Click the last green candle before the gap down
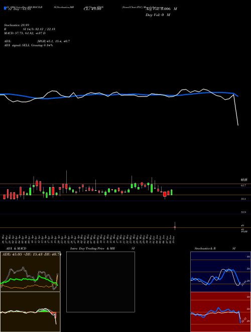The width and height of the screenshot is (251, 332). (x=172, y=192)
